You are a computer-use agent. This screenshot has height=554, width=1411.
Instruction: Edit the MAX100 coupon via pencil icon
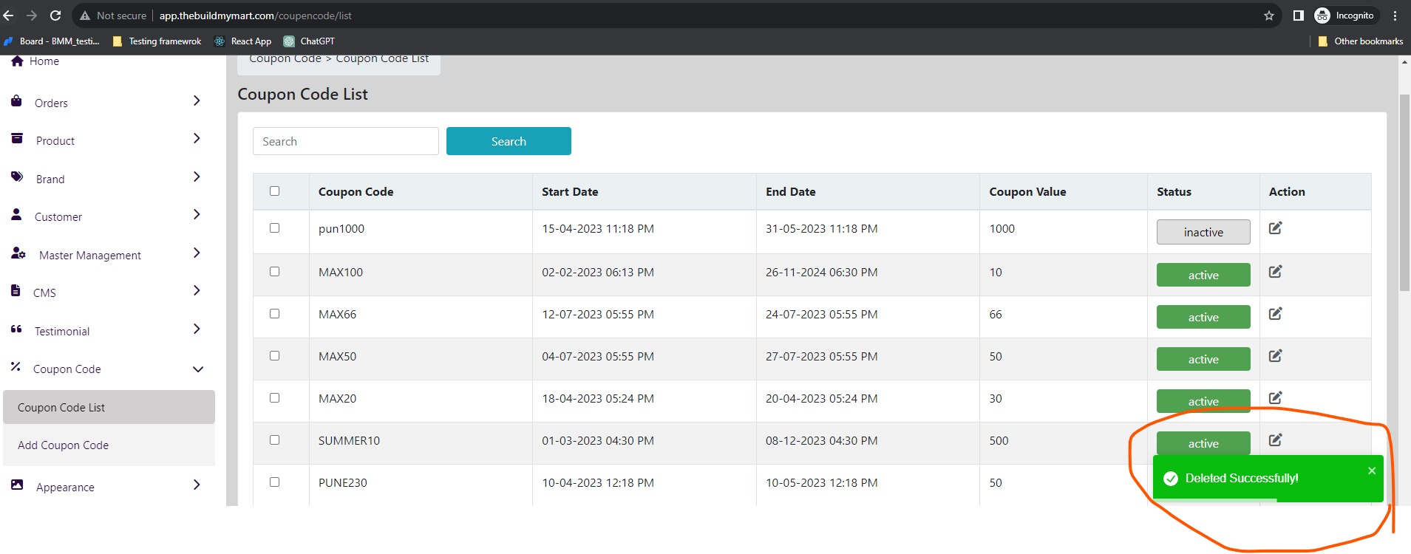point(1275,272)
